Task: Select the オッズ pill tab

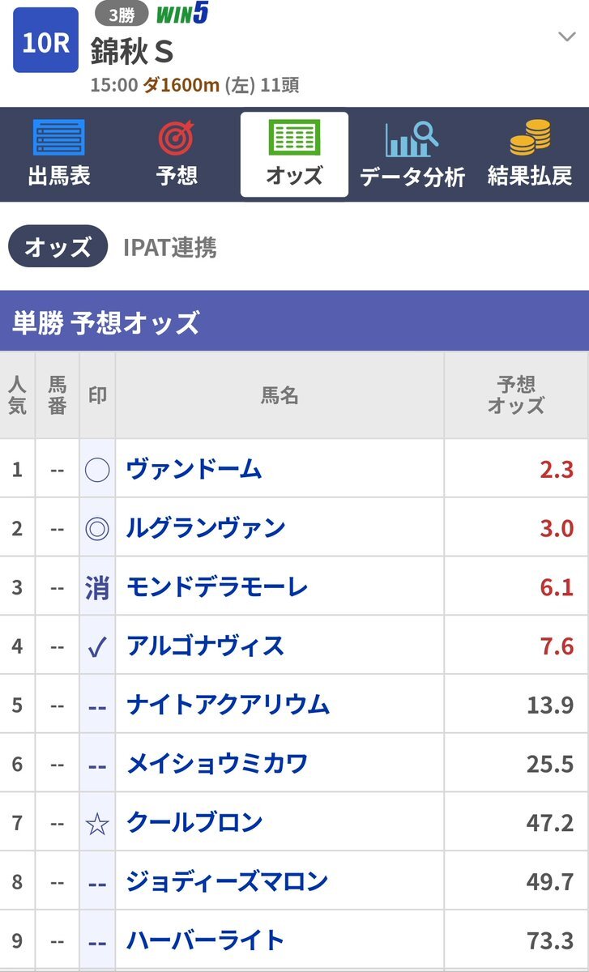Action: coord(58,247)
